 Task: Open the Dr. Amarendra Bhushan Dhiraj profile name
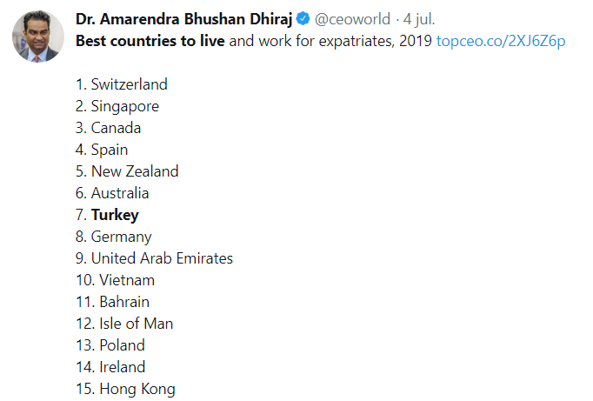[x=183, y=19]
